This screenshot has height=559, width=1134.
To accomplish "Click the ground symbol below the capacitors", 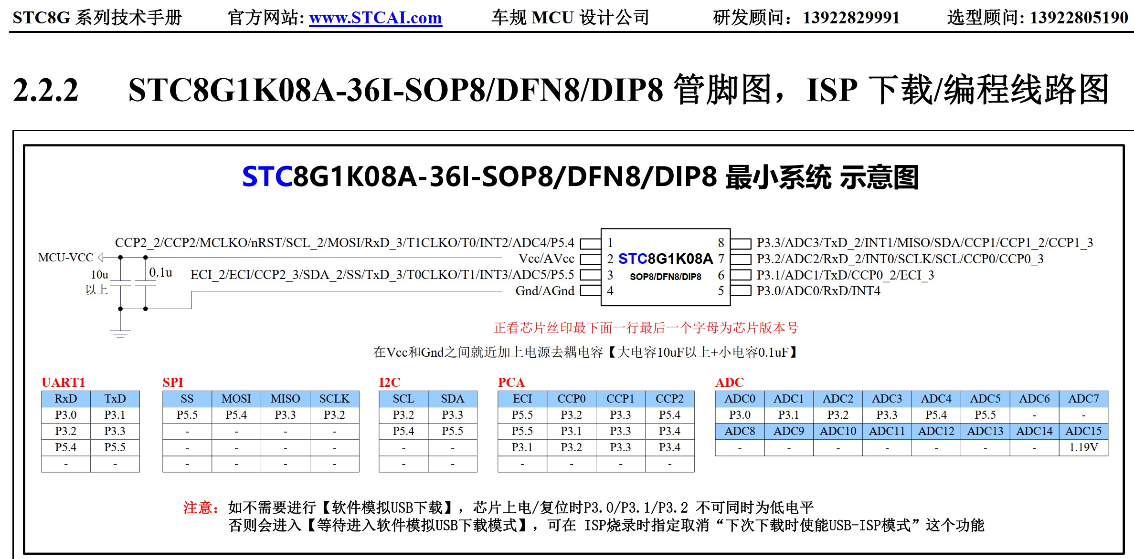I will pyautogui.click(x=120, y=334).
